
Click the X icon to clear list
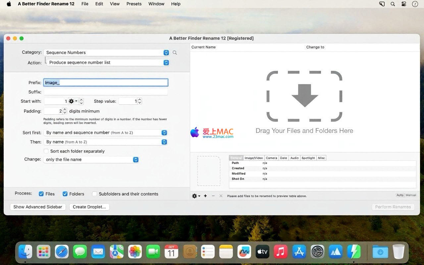(221, 196)
